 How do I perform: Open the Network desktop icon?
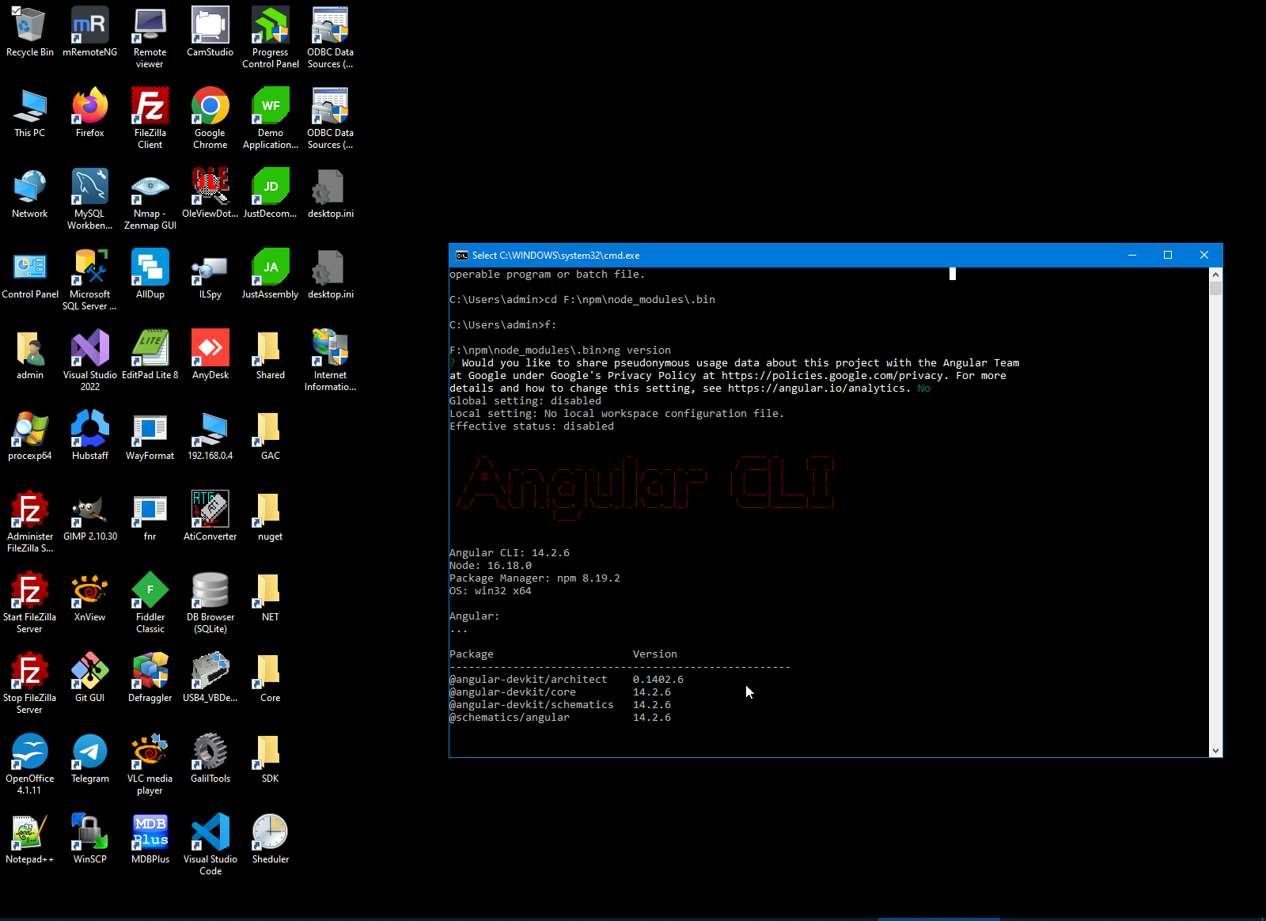pyautogui.click(x=29, y=193)
